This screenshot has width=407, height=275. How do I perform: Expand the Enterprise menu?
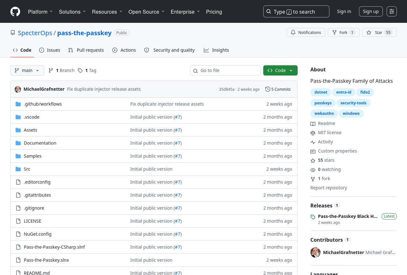coord(185,12)
